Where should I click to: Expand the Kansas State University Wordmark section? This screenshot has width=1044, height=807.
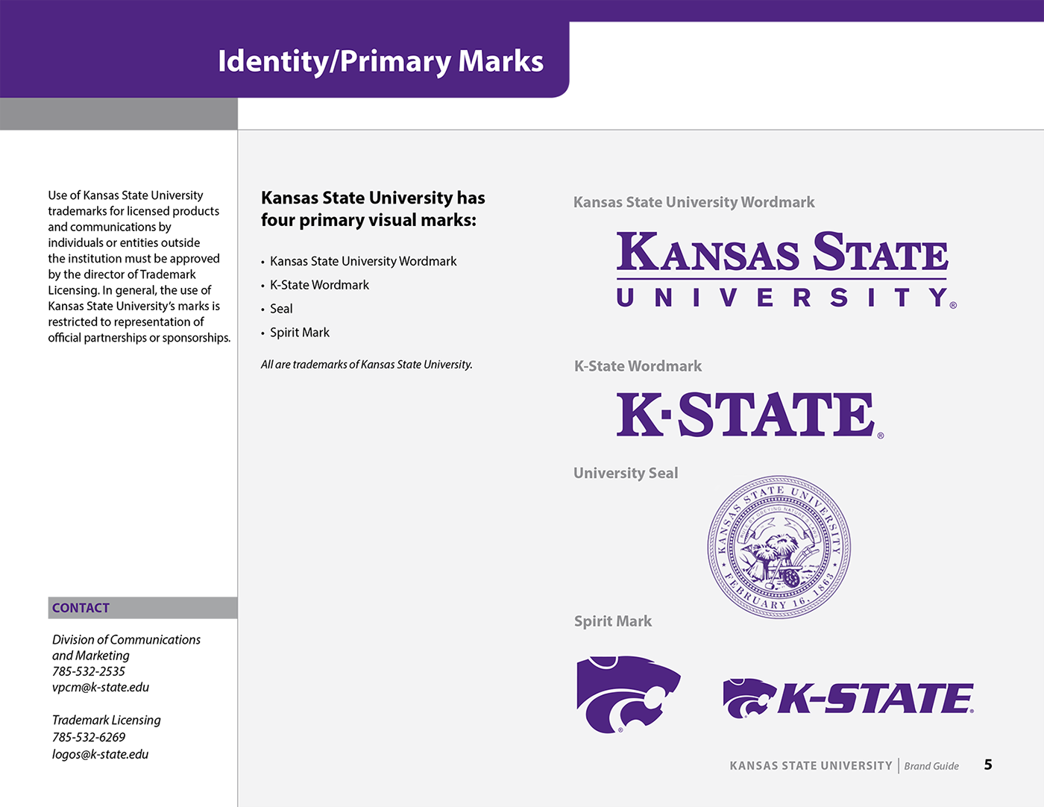(694, 202)
